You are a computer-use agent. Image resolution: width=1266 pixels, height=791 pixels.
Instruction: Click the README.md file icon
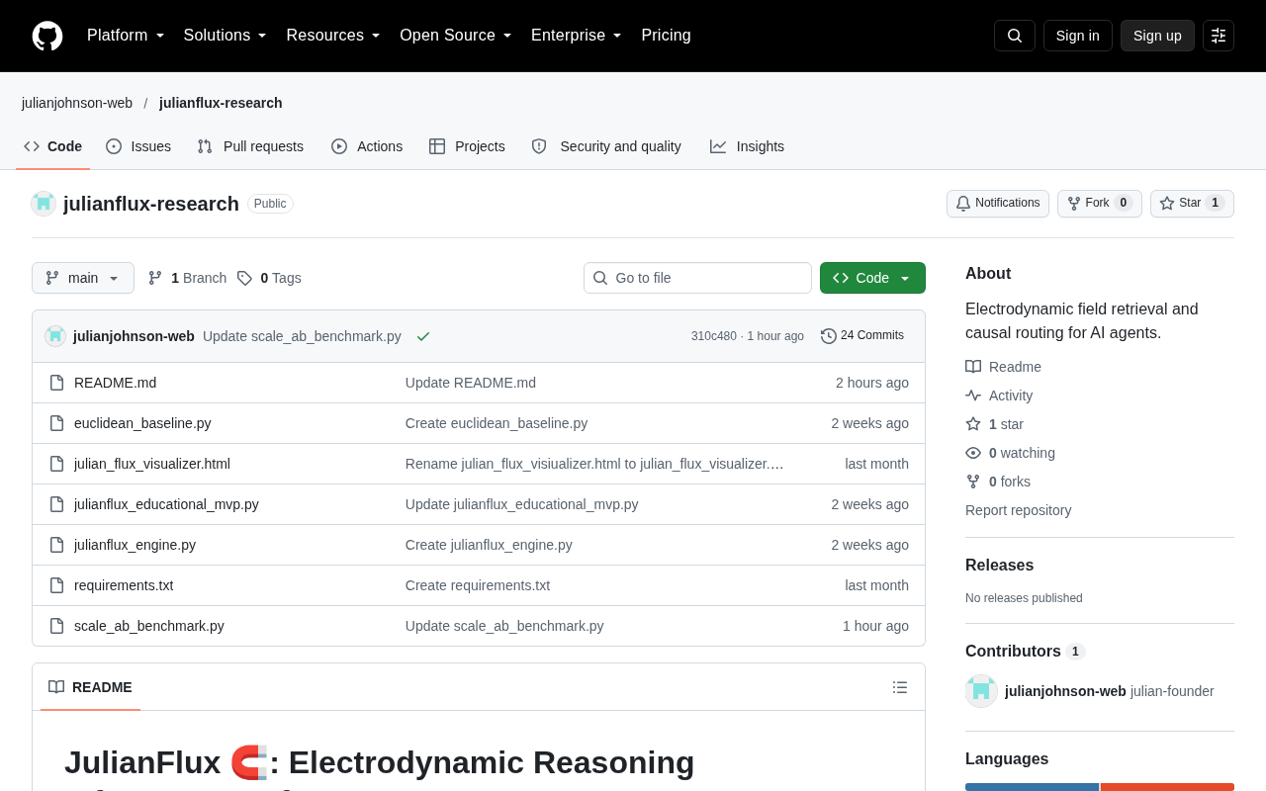[x=56, y=383]
